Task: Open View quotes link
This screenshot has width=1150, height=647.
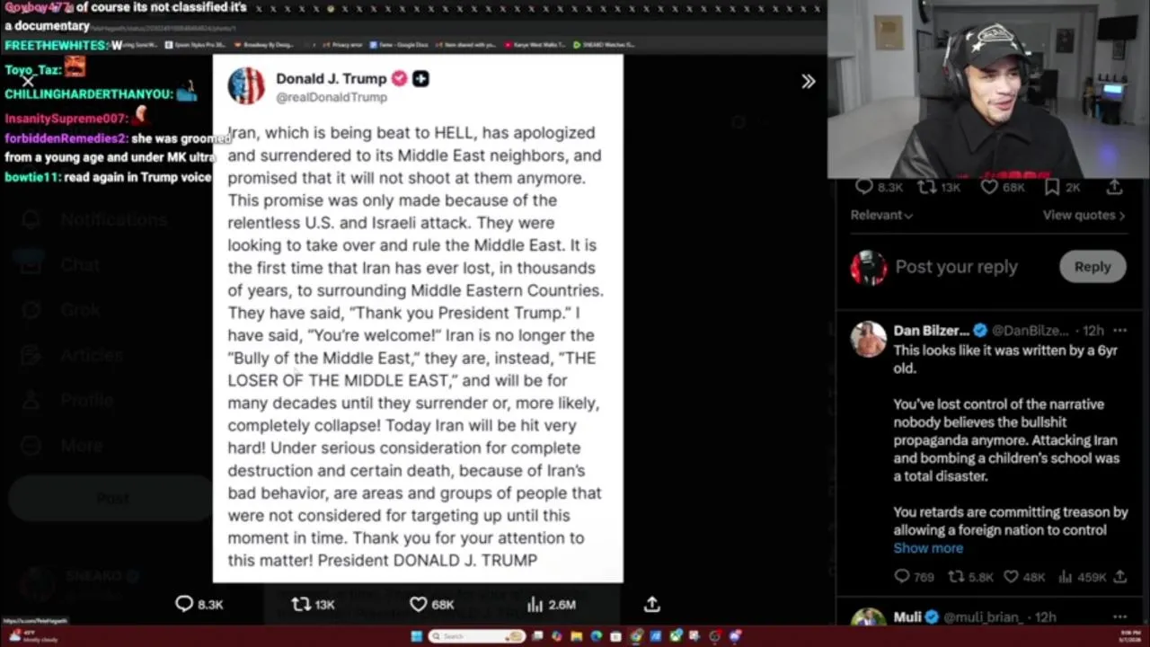Action: pyautogui.click(x=1084, y=215)
